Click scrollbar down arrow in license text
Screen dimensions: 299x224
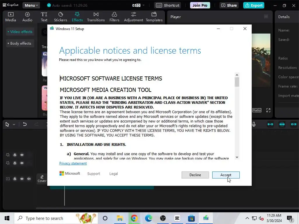237,157
